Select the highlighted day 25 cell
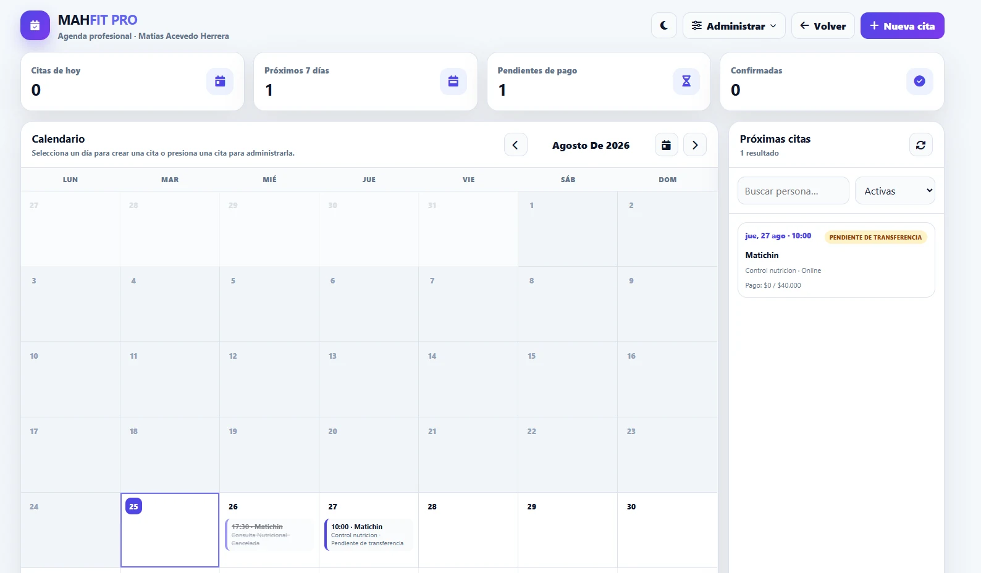The width and height of the screenshot is (981, 573). tap(170, 530)
